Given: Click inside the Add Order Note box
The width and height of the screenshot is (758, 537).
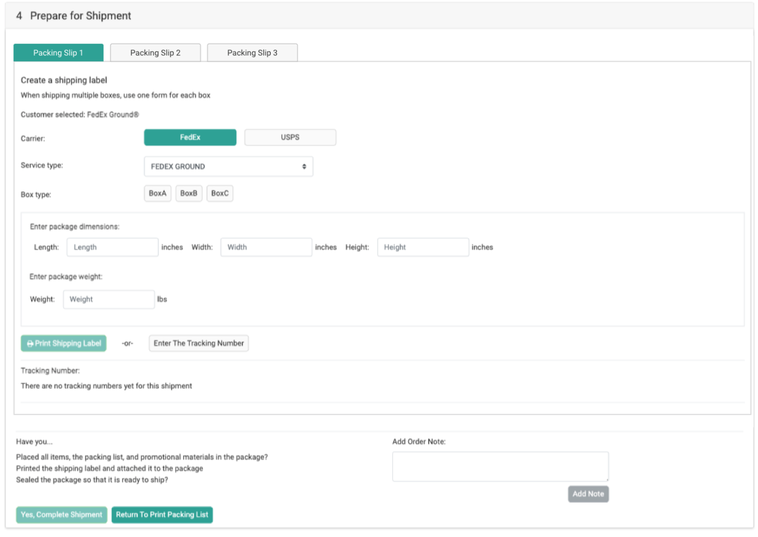Looking at the screenshot, I should pyautogui.click(x=500, y=466).
